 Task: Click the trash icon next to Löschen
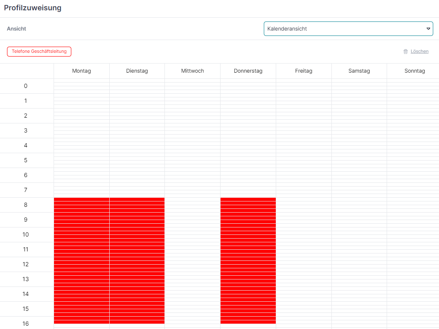pos(406,52)
